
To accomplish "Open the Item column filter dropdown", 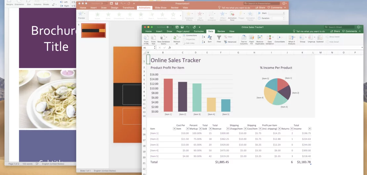I will click(x=174, y=129).
